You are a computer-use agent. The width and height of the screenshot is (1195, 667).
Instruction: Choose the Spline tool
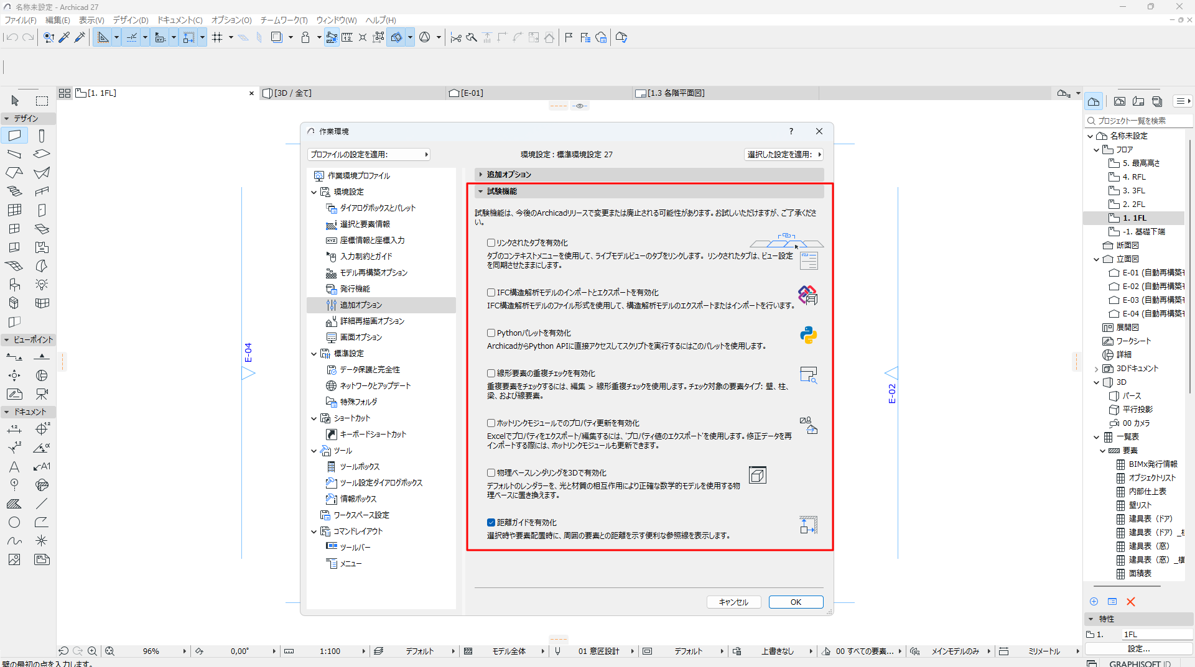[x=14, y=541]
